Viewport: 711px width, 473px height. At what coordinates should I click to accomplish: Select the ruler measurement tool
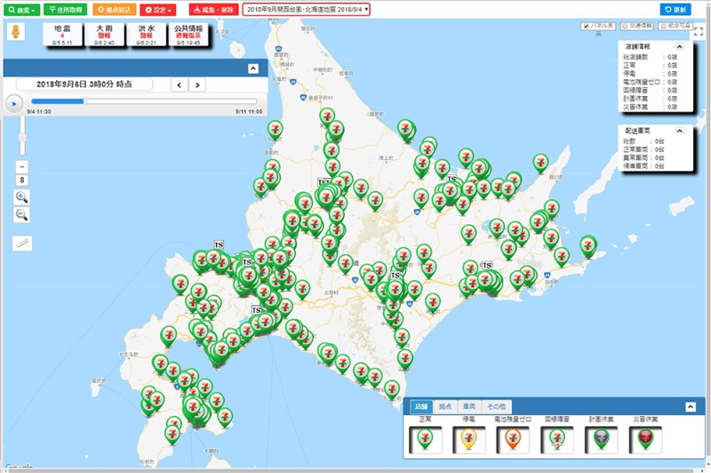22,243
